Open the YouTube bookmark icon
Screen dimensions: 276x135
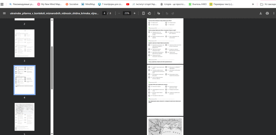coord(128,4)
